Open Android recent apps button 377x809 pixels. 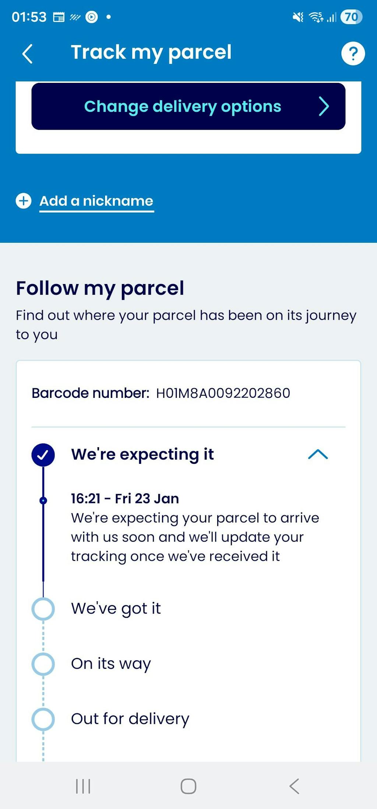(x=83, y=786)
